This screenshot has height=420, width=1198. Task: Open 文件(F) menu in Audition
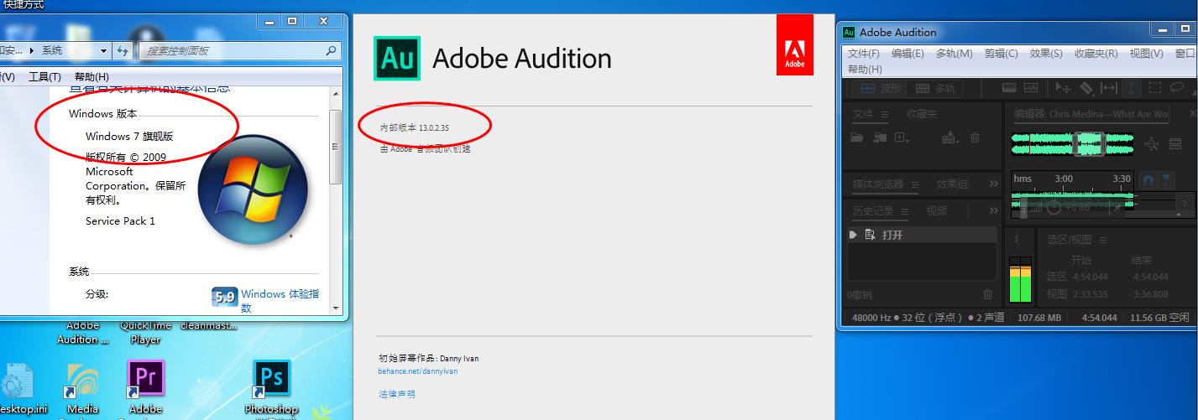[863, 54]
